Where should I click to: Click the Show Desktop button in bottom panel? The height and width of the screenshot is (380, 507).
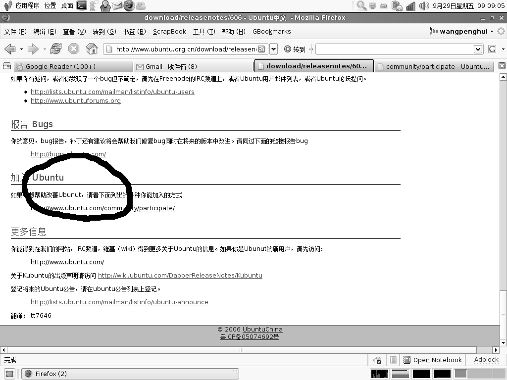9,374
